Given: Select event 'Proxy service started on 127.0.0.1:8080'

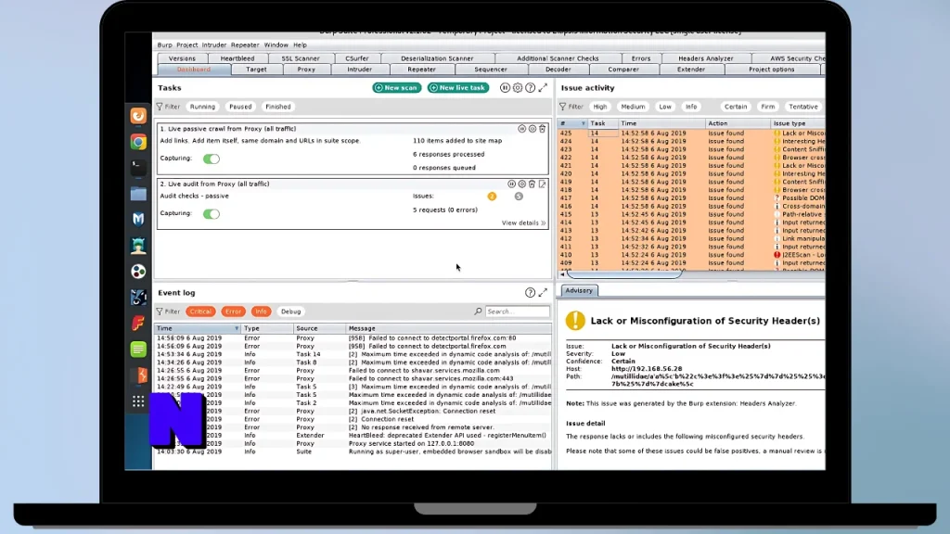Looking at the screenshot, I should pyautogui.click(x=353, y=443).
